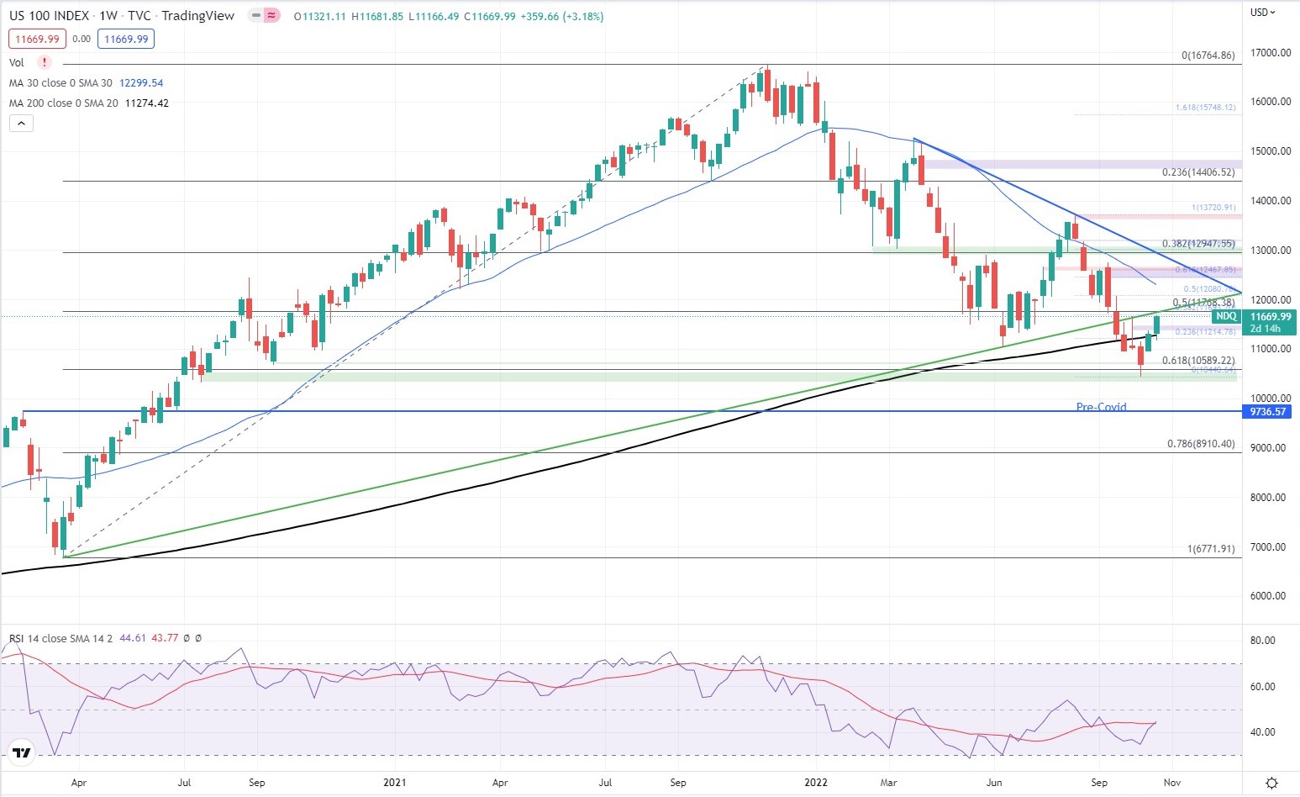Collapse the indicator legend with chevron
The image size is (1300, 797).
pos(21,124)
